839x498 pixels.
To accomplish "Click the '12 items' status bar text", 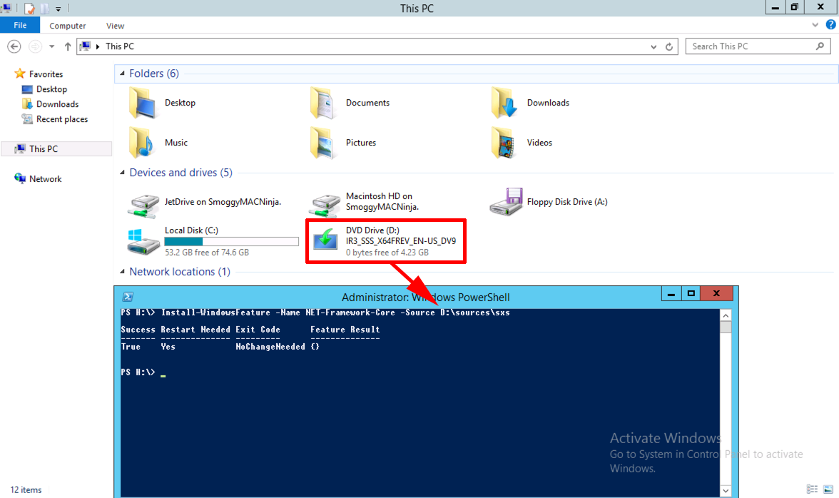I will coord(26,490).
